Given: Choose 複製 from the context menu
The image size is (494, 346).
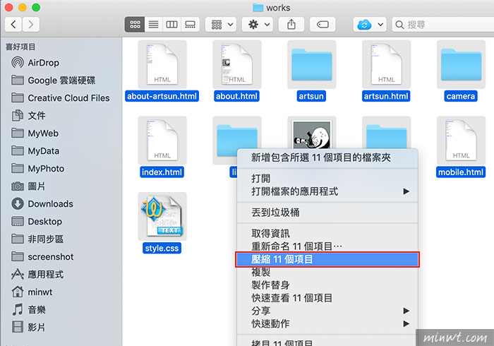Looking at the screenshot, I should click(327, 272).
